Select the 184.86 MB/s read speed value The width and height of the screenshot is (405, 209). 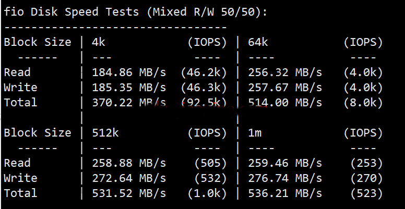pos(129,72)
